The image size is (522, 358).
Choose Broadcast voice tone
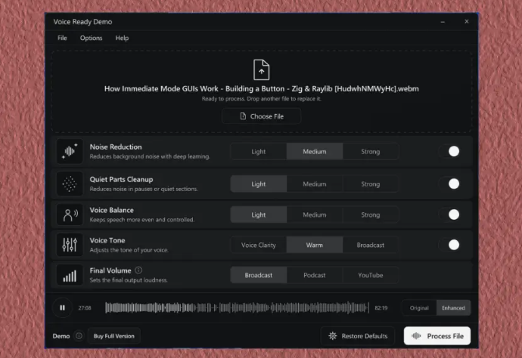371,245
